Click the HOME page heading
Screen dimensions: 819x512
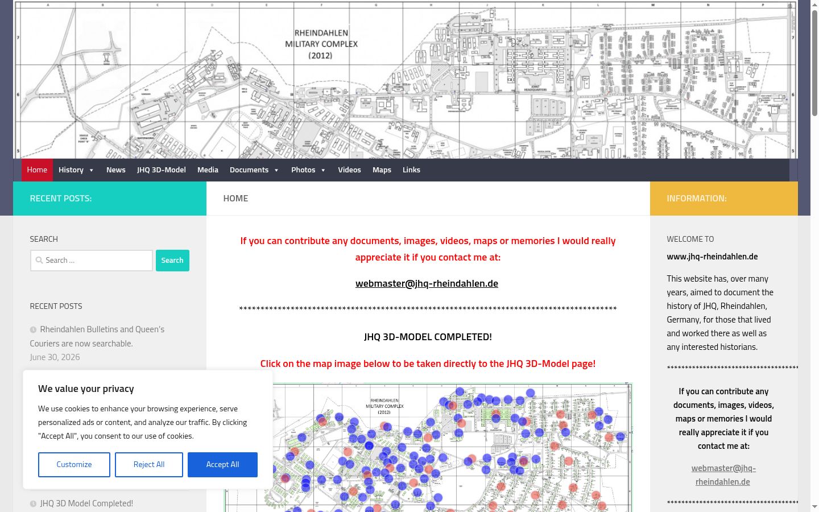235,199
